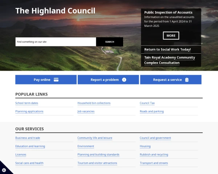Open Business and trade service

pos(28,138)
